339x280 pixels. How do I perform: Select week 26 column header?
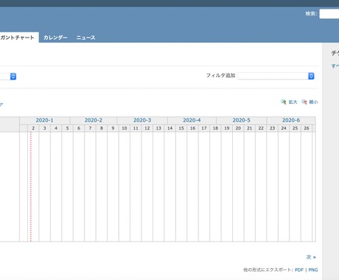(307, 128)
